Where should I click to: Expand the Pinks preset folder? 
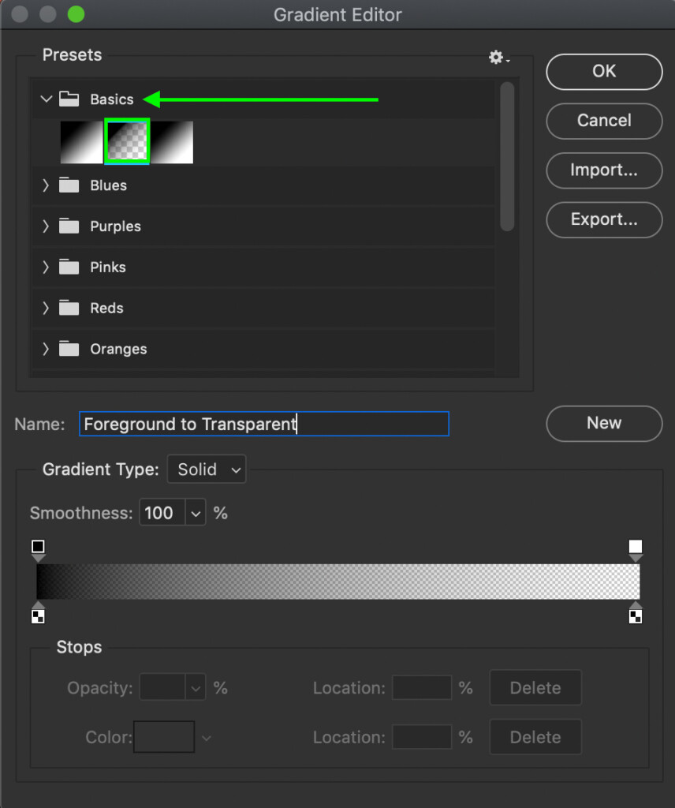(x=46, y=267)
